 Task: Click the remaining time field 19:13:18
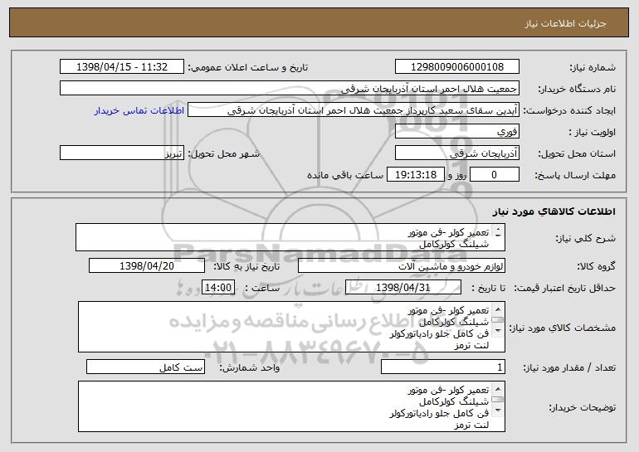tap(416, 175)
